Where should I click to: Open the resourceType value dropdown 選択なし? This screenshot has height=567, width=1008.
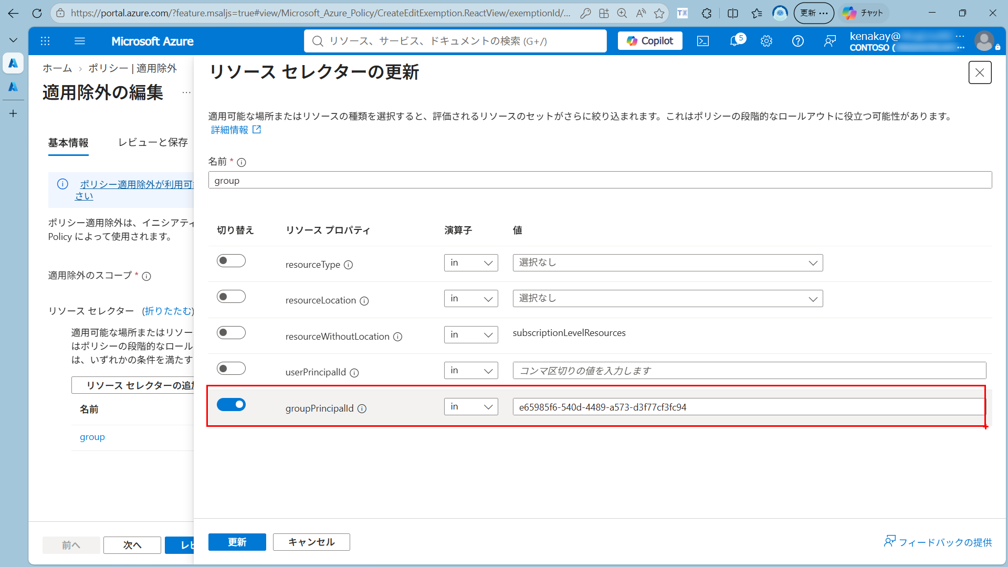(668, 262)
